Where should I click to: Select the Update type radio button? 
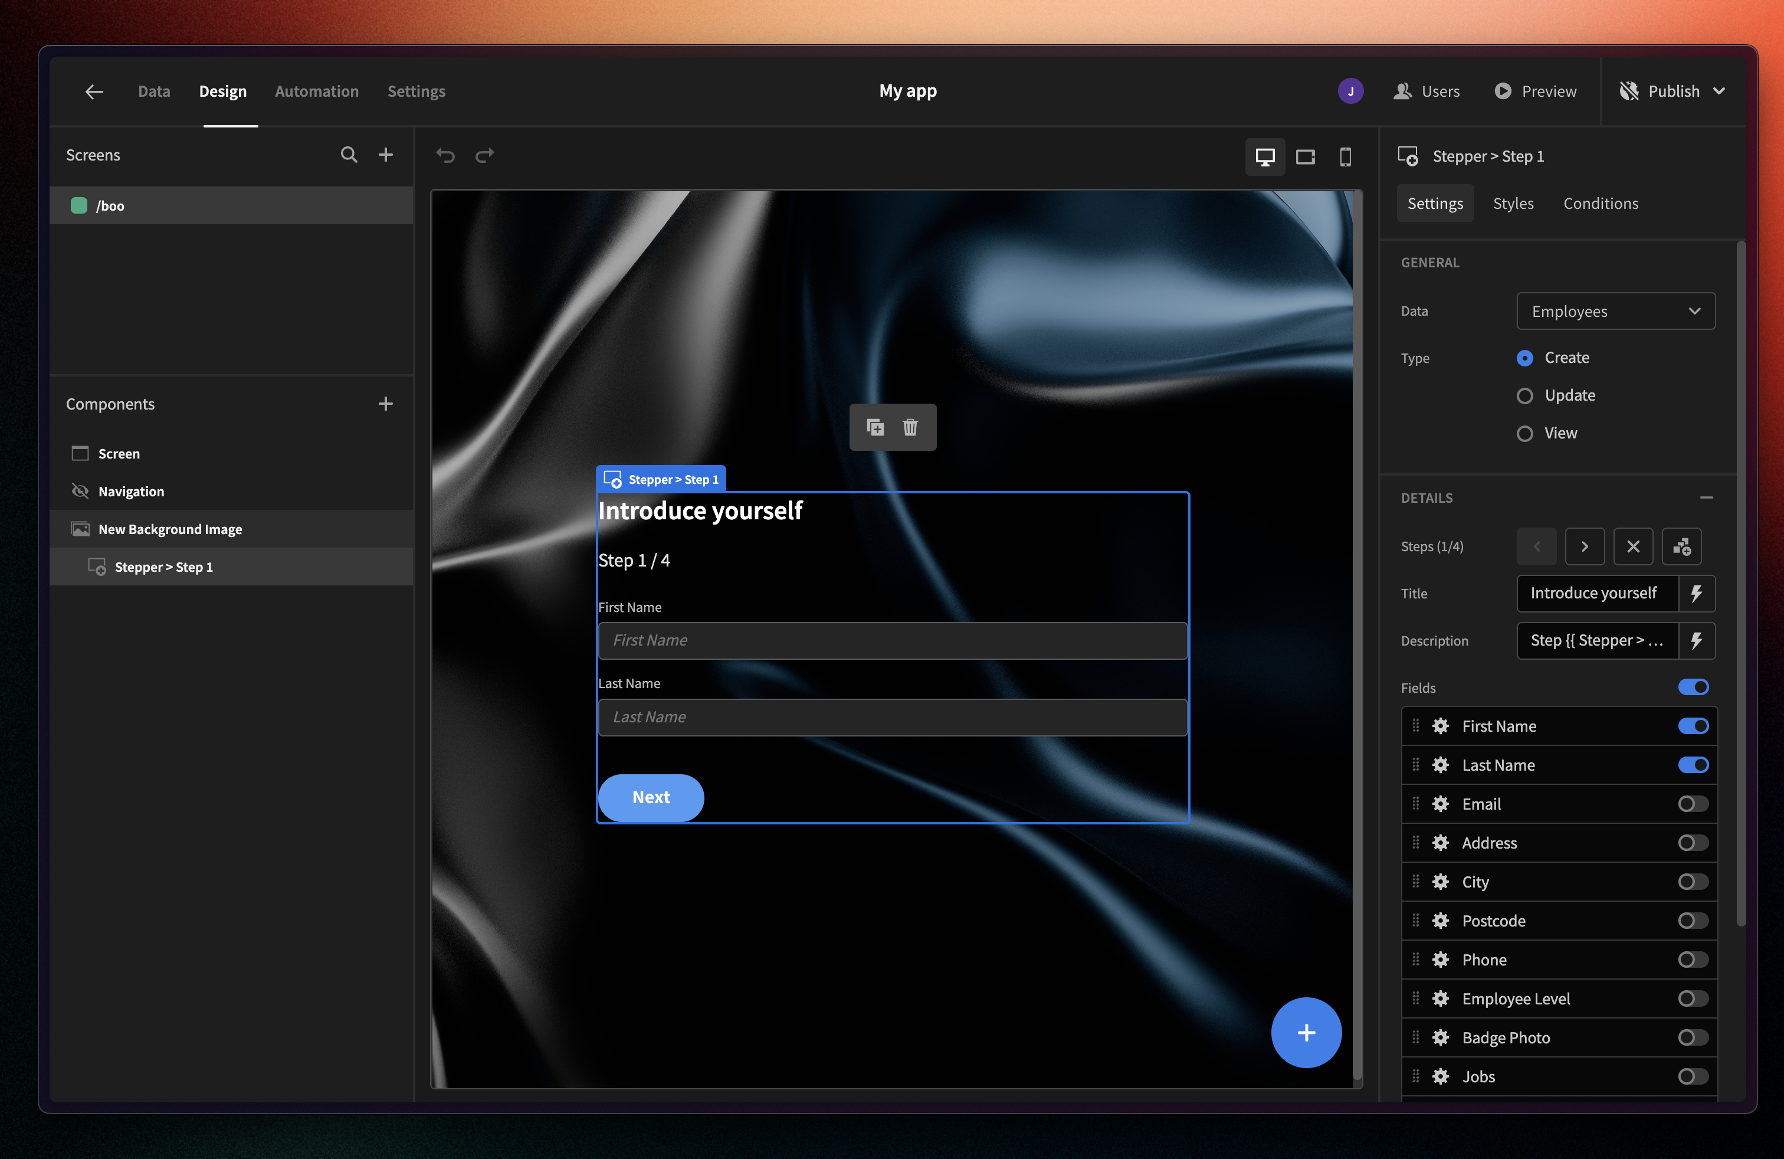1524,396
